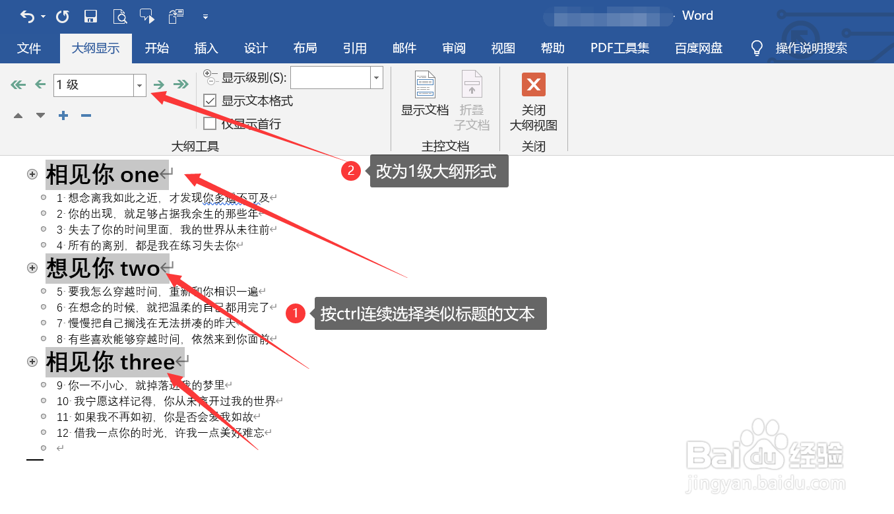The image size is (894, 514).
Task: Open print preview via the preview icon
Action: 120,15
